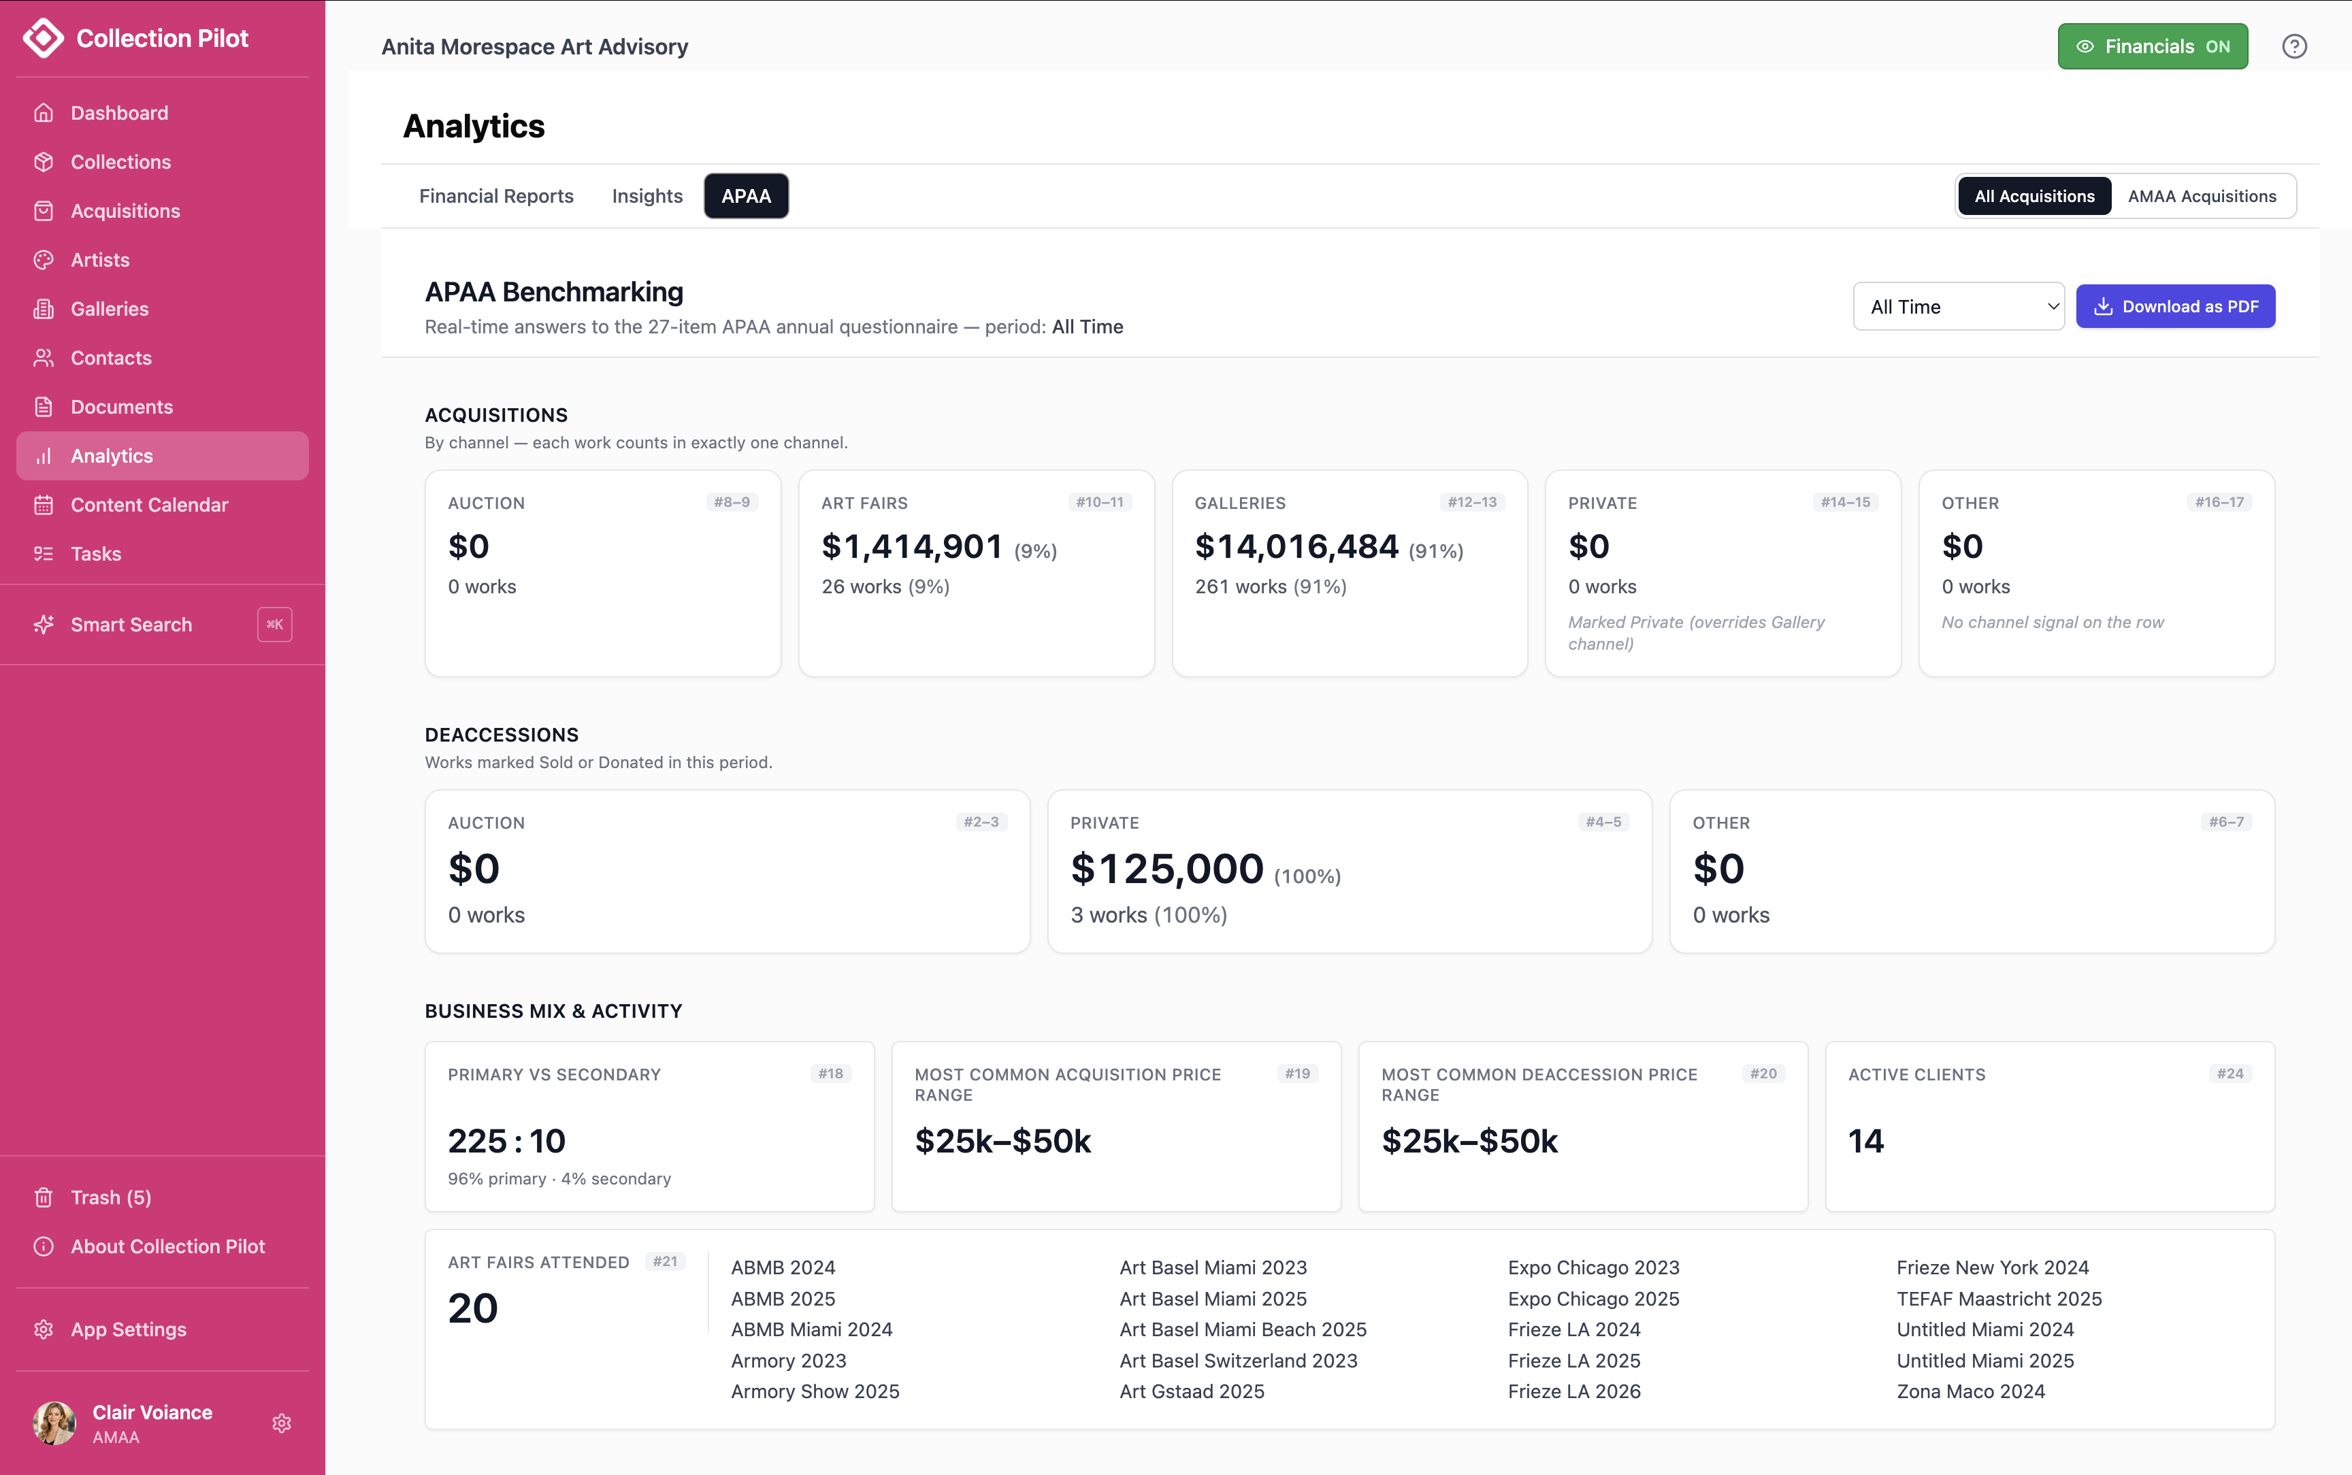This screenshot has height=1475, width=2352.
Task: Select the All Acquisitions segment
Action: (2034, 196)
